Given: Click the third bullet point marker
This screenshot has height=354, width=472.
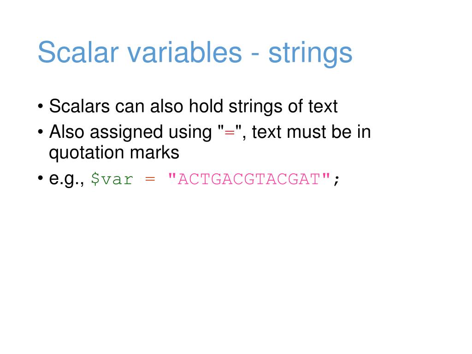Looking at the screenshot, I should 41,178.
